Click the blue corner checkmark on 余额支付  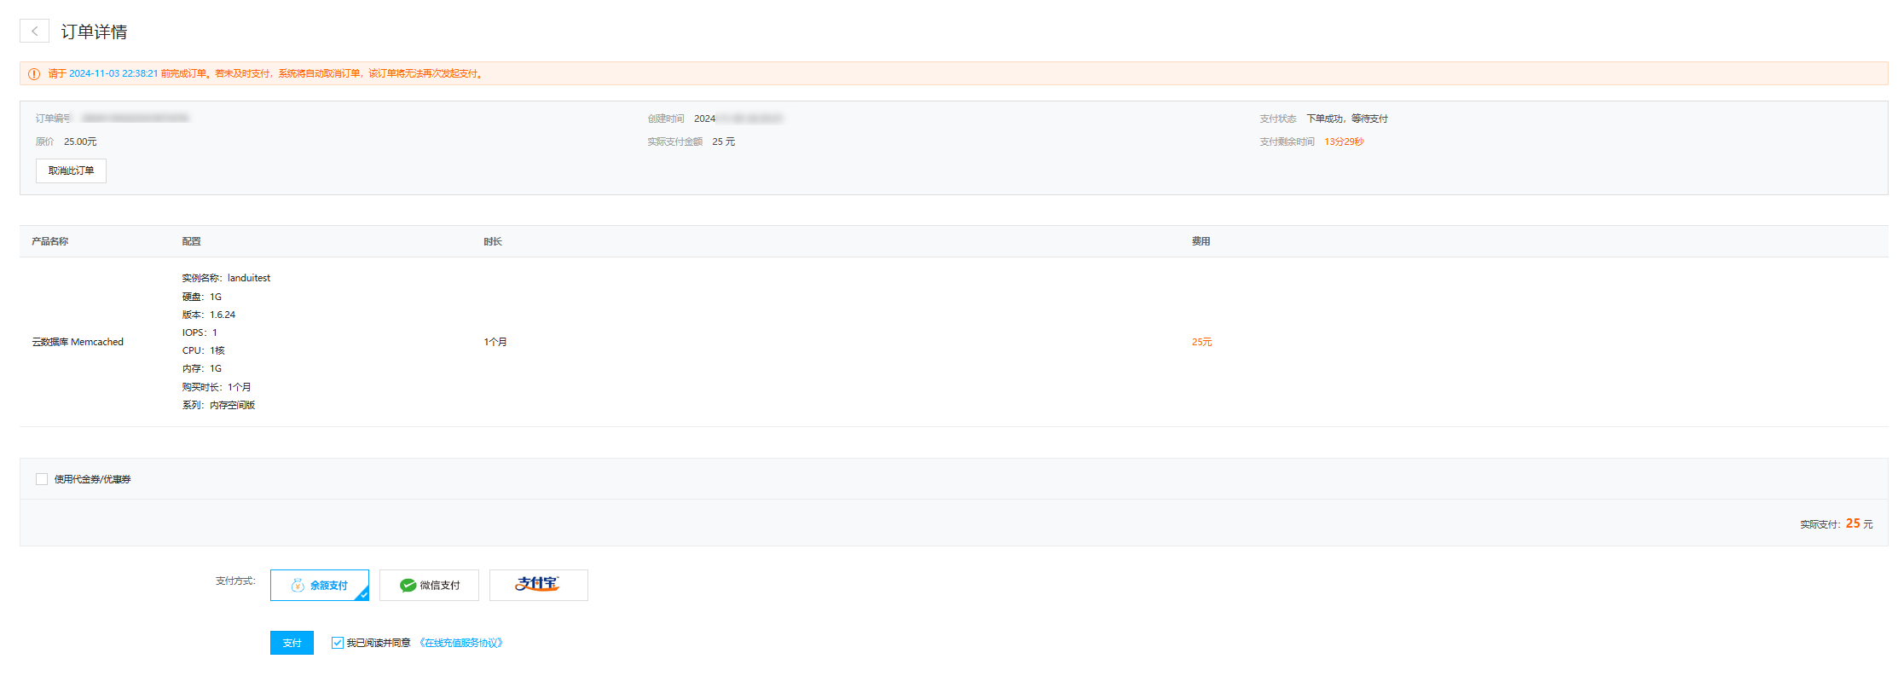(362, 594)
